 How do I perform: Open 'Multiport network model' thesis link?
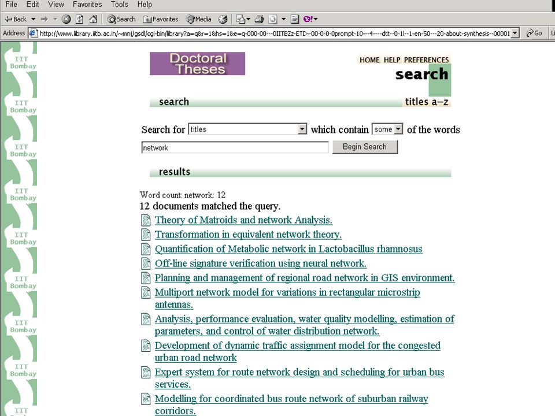tap(287, 298)
